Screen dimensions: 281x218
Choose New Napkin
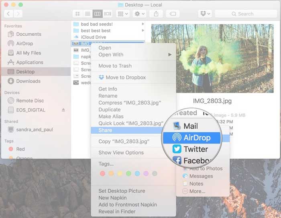tap(112, 198)
